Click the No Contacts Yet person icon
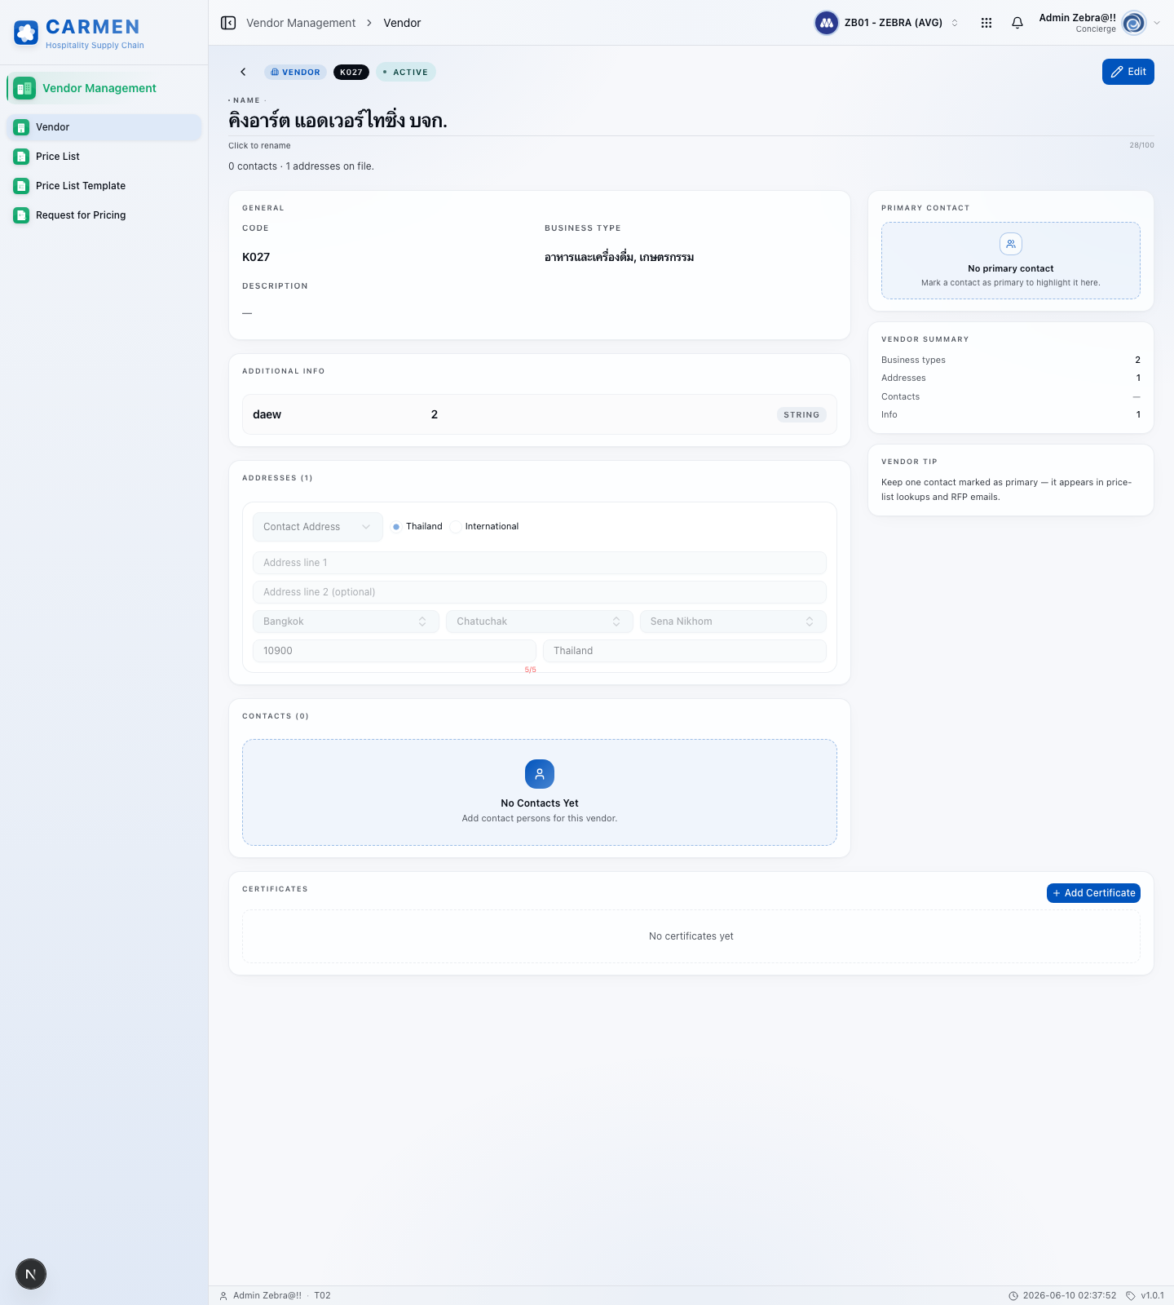This screenshot has width=1174, height=1305. tap(540, 774)
